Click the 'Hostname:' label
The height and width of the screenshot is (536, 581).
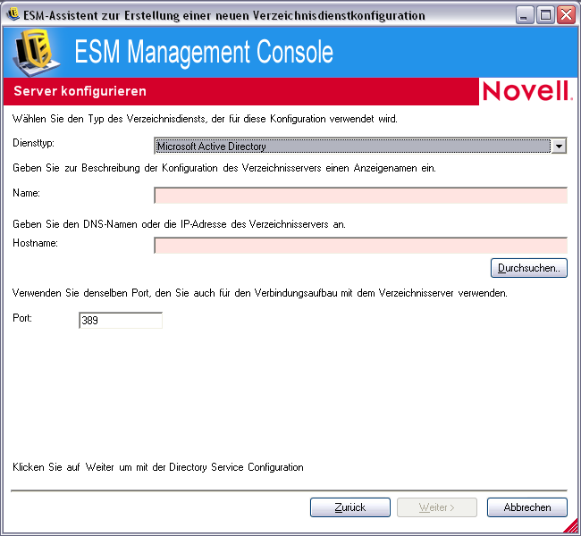pyautogui.click(x=35, y=243)
